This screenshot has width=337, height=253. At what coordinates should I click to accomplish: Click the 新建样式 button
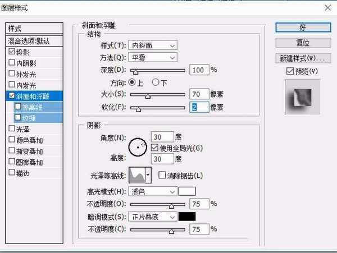click(303, 58)
